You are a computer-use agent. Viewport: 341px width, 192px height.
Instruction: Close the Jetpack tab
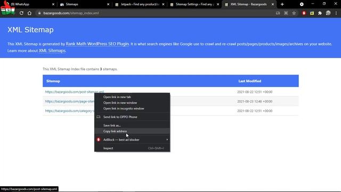[x=164, y=4]
